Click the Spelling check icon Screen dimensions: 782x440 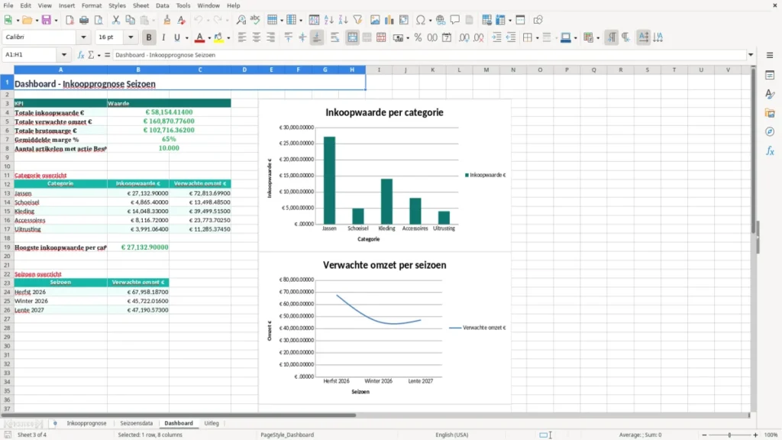click(255, 20)
